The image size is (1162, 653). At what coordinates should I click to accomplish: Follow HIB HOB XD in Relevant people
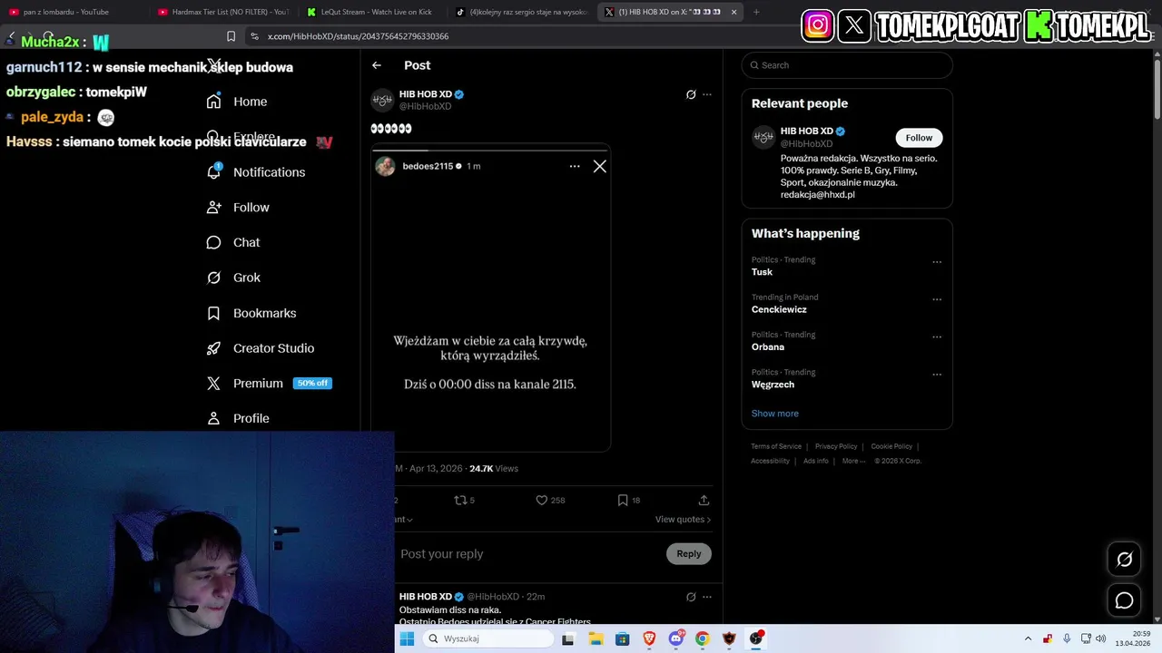919,138
